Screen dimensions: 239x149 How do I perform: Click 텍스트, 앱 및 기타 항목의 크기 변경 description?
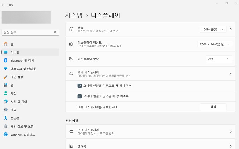tap(98, 31)
